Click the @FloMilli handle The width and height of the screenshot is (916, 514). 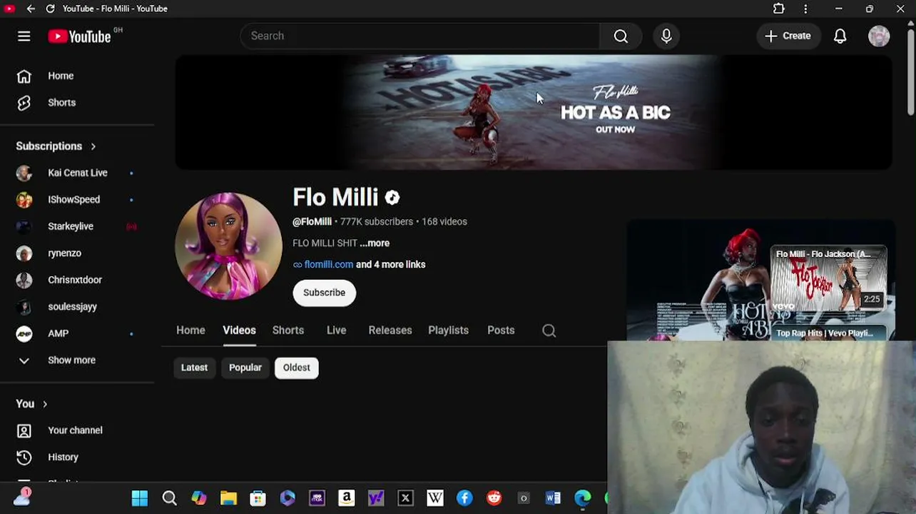pyautogui.click(x=312, y=222)
